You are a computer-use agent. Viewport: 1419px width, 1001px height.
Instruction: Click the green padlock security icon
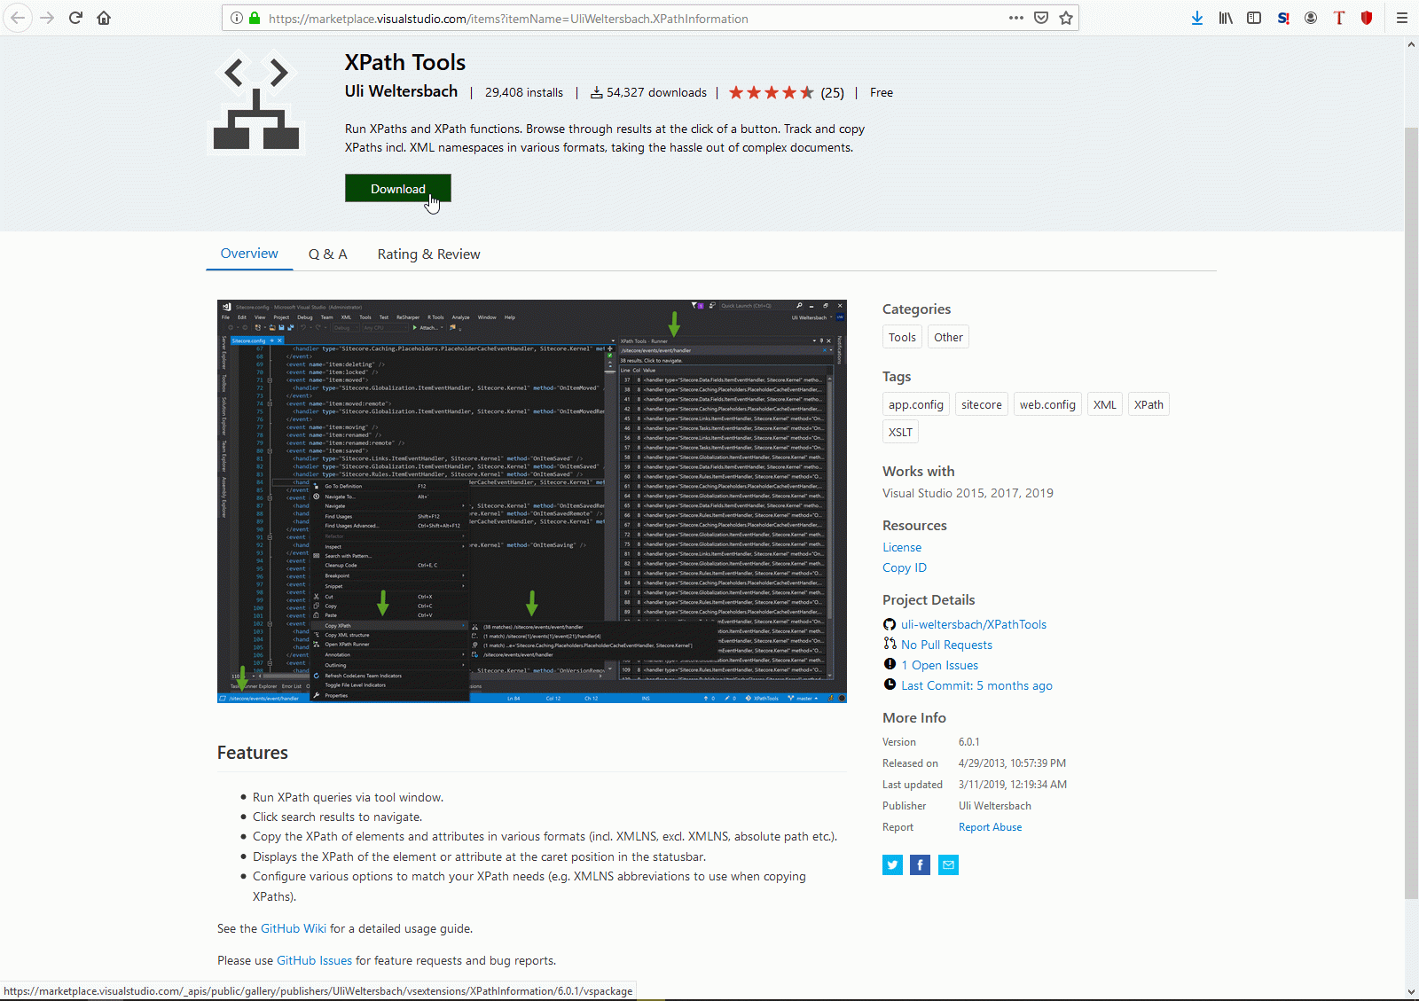click(x=255, y=18)
